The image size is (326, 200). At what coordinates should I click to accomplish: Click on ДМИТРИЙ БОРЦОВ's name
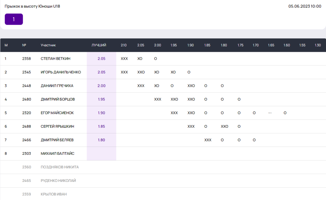click(x=58, y=99)
